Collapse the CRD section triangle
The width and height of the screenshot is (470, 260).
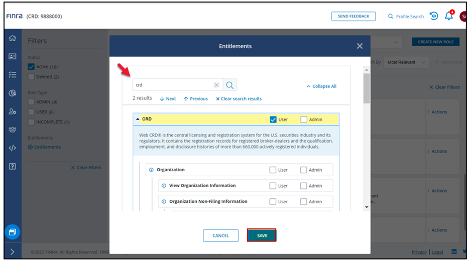tap(138, 119)
